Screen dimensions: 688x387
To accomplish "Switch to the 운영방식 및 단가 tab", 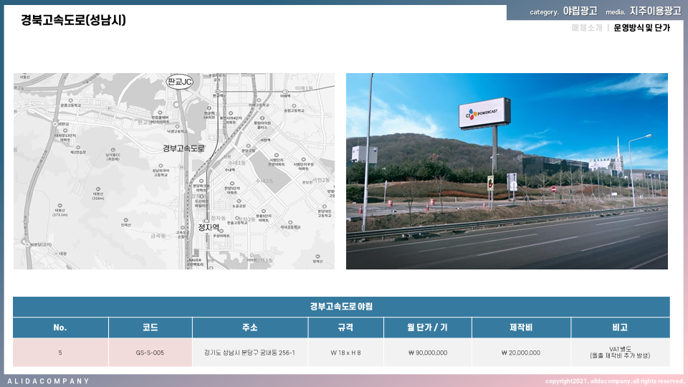I will [641, 29].
